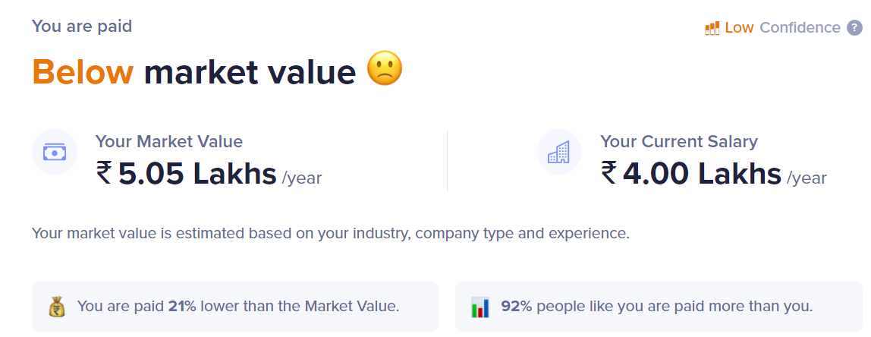Select the orange "Low" confidence label

[x=739, y=28]
